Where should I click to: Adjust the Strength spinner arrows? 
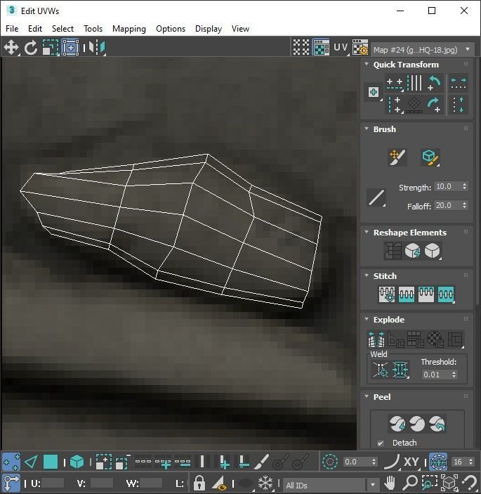pos(464,186)
